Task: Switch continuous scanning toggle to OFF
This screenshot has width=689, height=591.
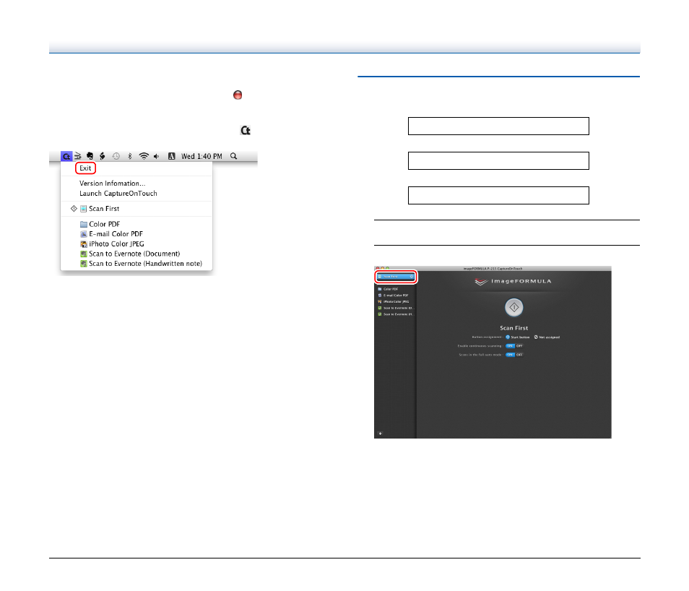Action: pyautogui.click(x=519, y=346)
